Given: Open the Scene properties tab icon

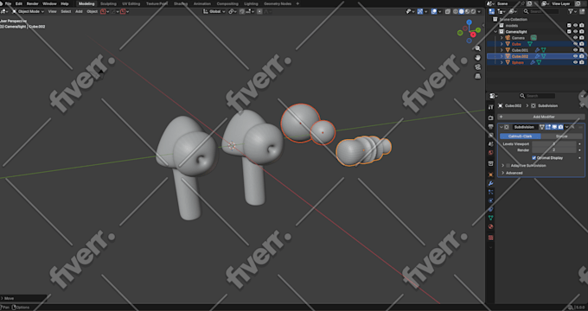Looking at the screenshot, I should tap(490, 144).
